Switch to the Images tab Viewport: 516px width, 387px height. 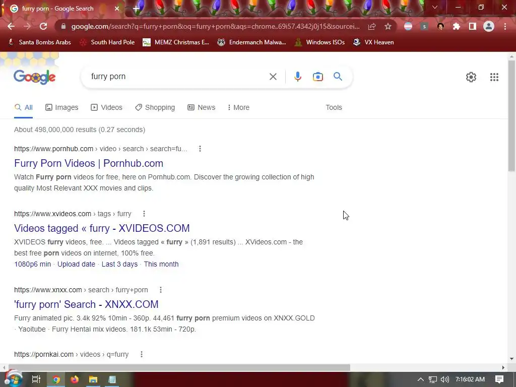(62, 107)
